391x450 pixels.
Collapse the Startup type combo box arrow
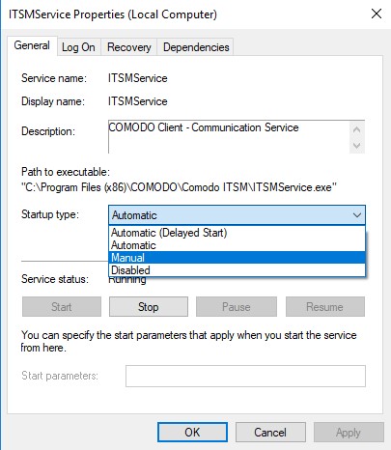coord(357,215)
